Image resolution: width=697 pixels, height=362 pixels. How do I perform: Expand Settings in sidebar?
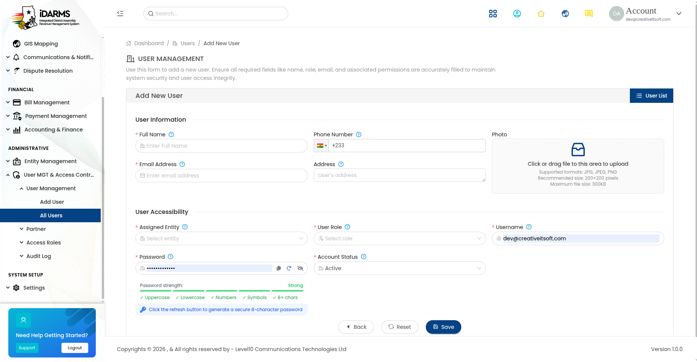50,288
